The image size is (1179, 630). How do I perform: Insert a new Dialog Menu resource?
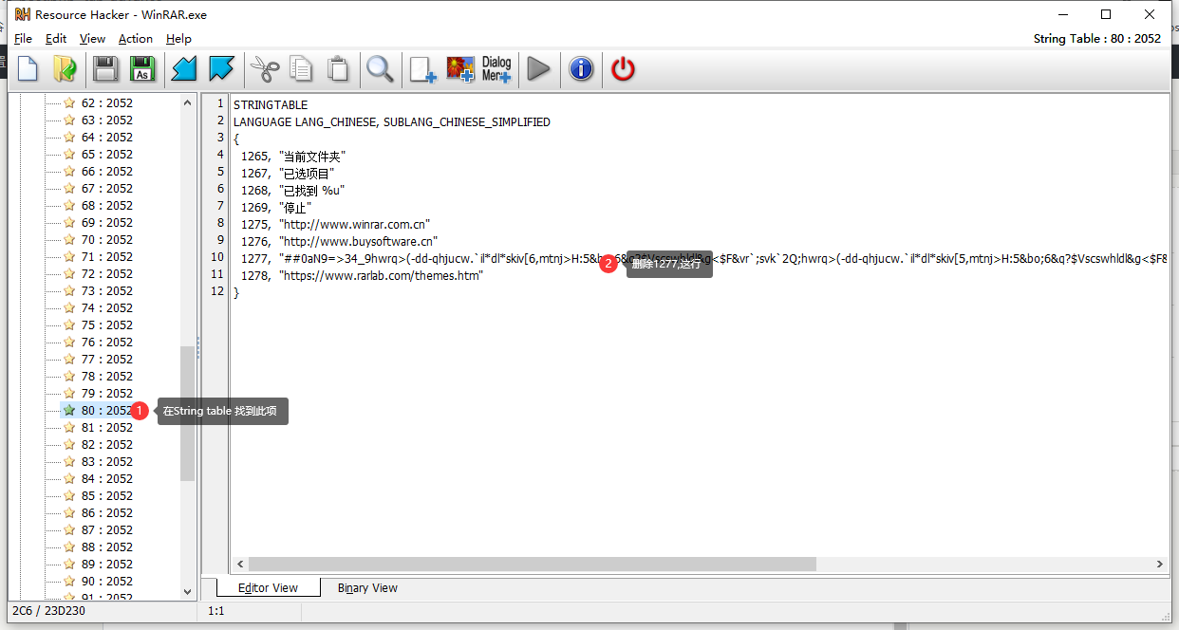[x=496, y=68]
